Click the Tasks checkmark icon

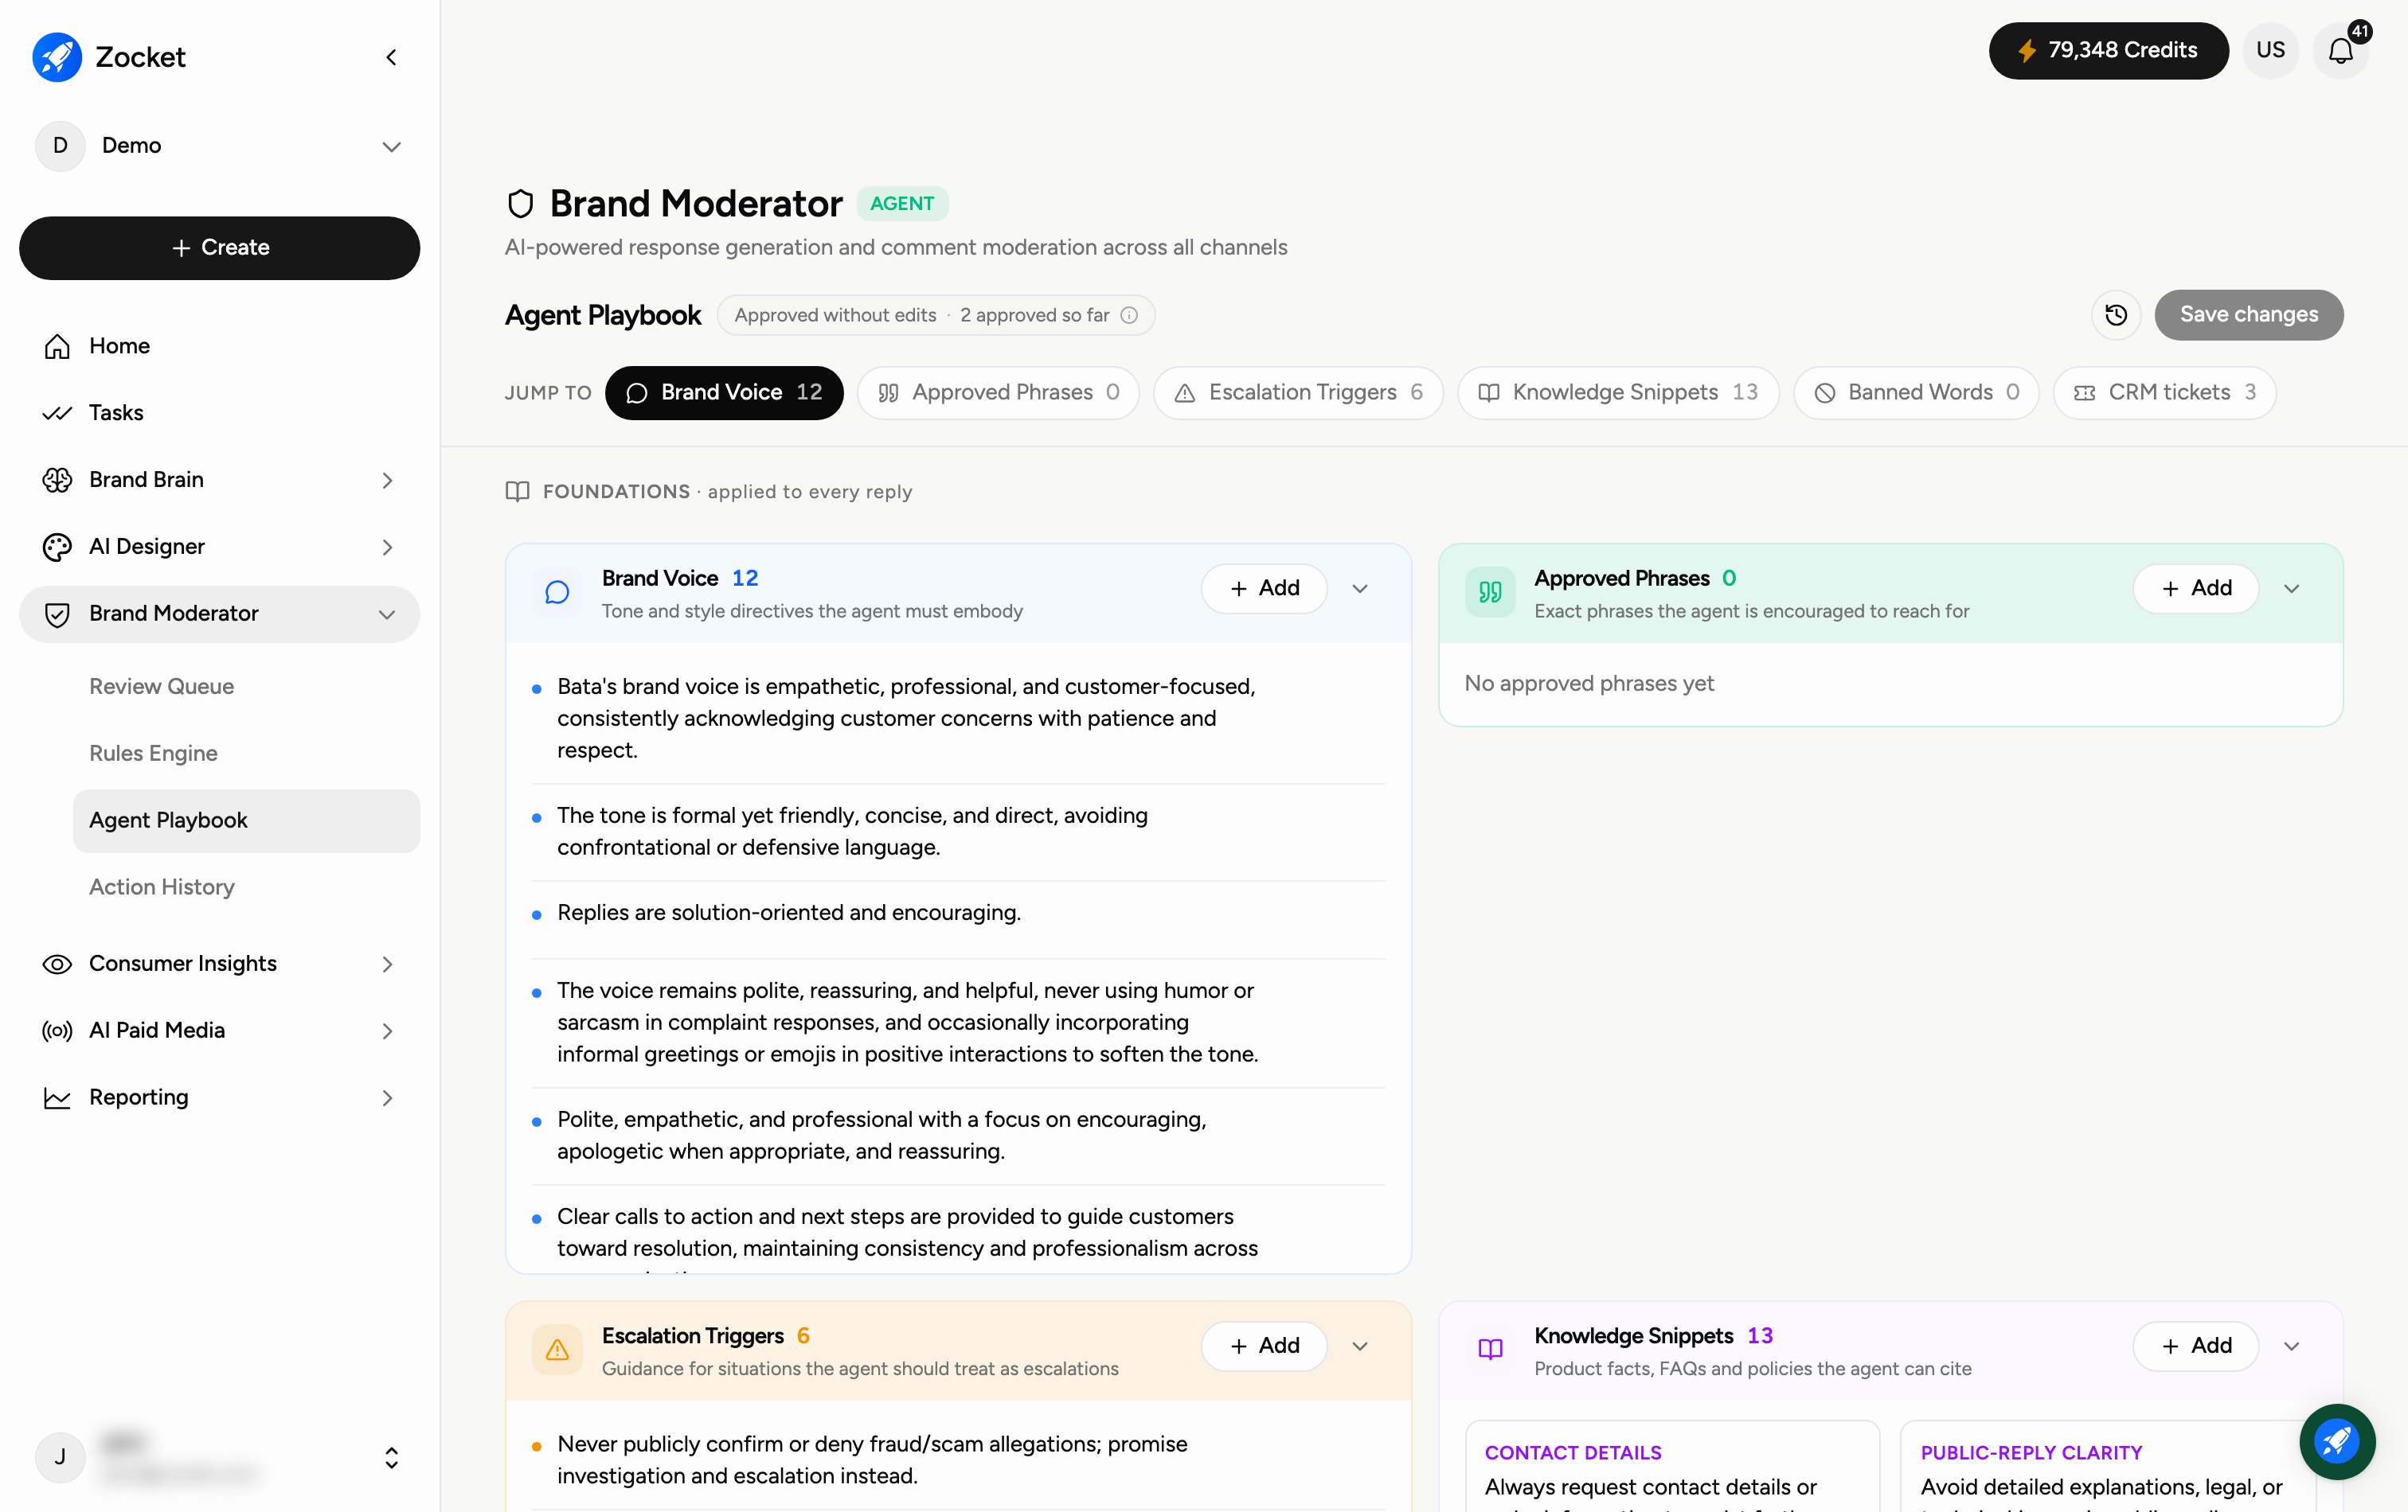coord(57,414)
